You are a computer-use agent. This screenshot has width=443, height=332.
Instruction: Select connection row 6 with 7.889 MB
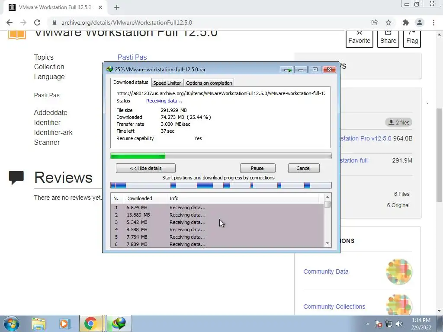217,244
